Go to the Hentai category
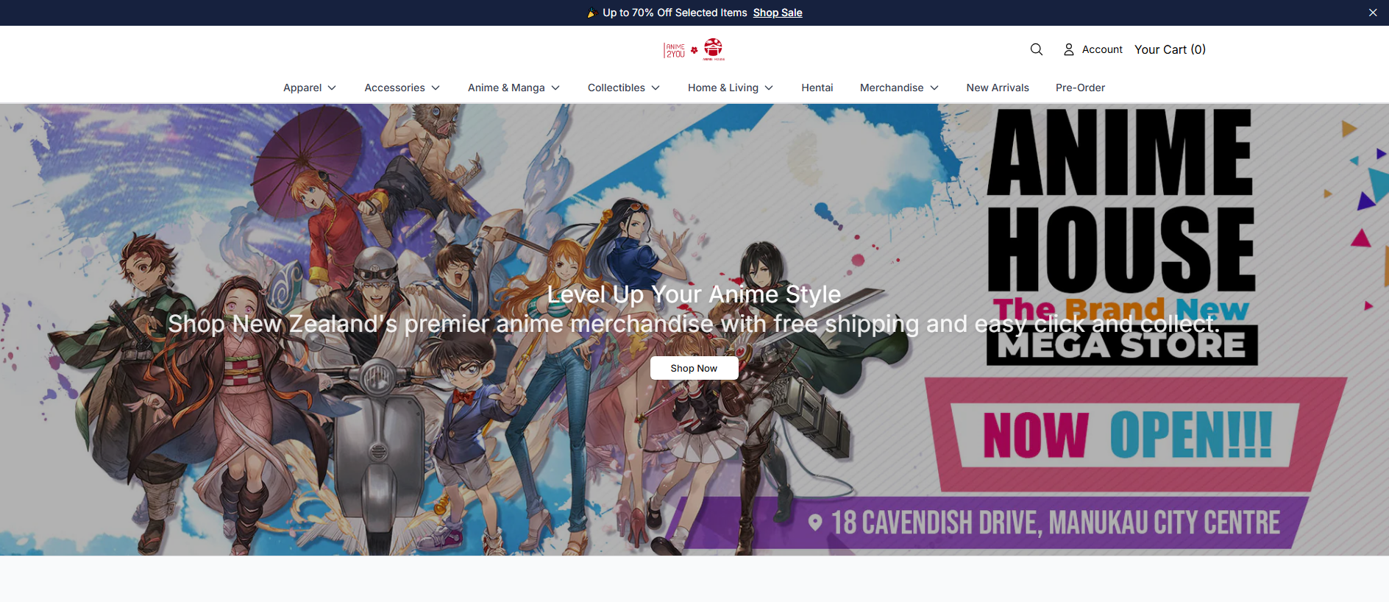This screenshot has width=1389, height=602. click(x=817, y=88)
